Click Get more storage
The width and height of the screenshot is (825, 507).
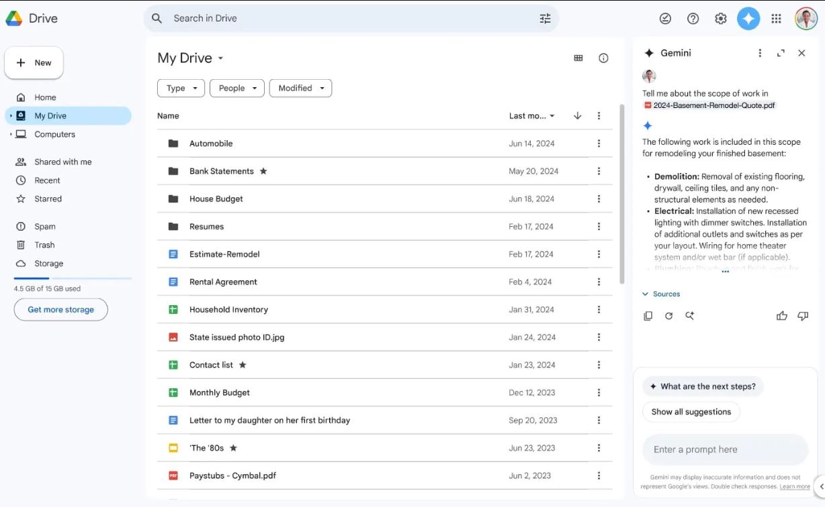click(x=60, y=309)
